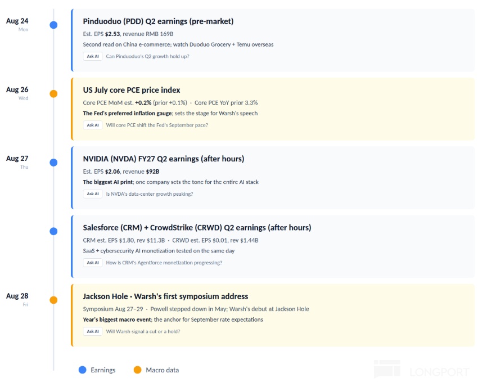Click 'The biggest AI print' description line
This screenshot has height=387, width=478.
point(171,182)
